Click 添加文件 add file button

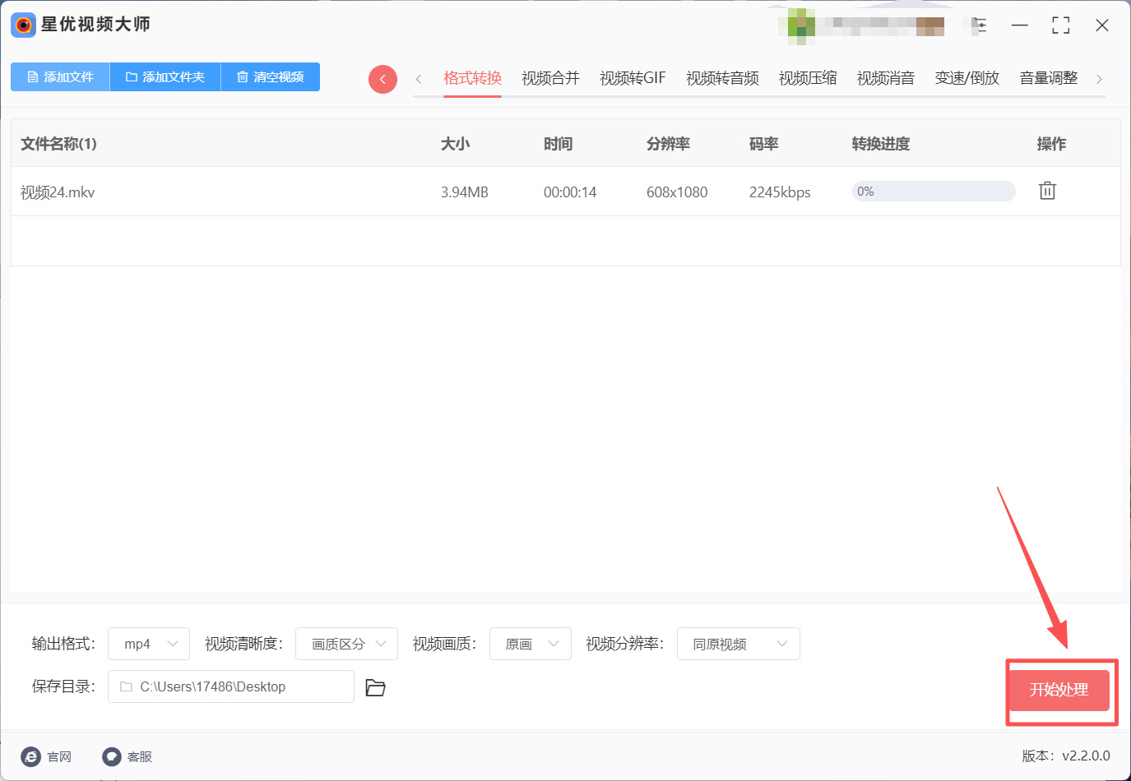(60, 76)
